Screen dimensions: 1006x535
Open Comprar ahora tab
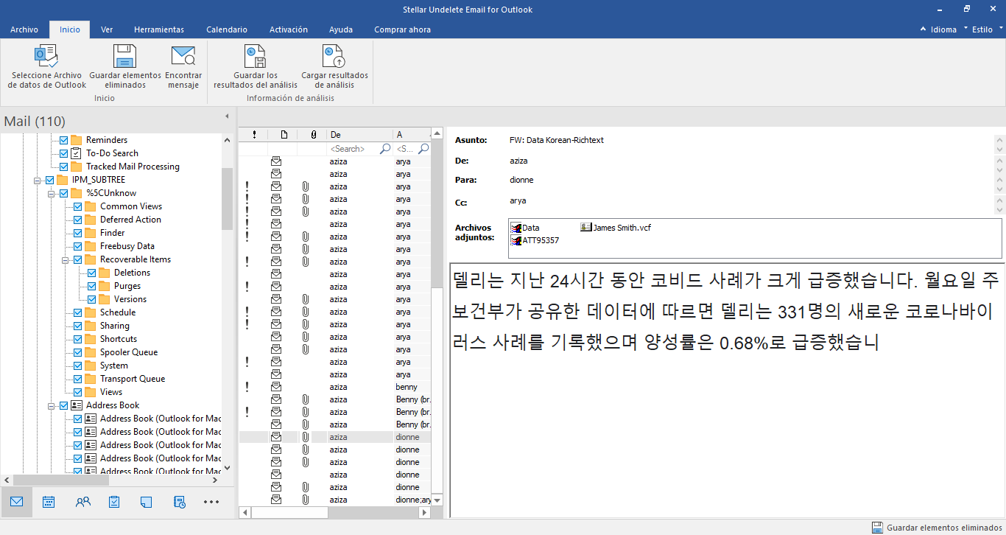(402, 29)
